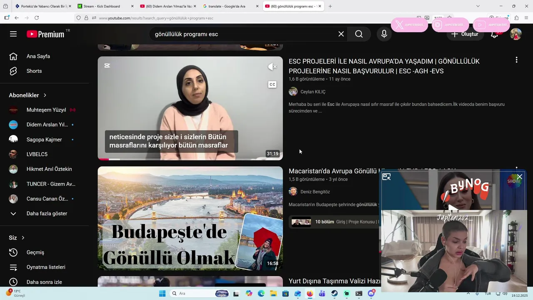Viewport: 533px width, 300px height.
Task: Reload the current page
Action: [37, 18]
